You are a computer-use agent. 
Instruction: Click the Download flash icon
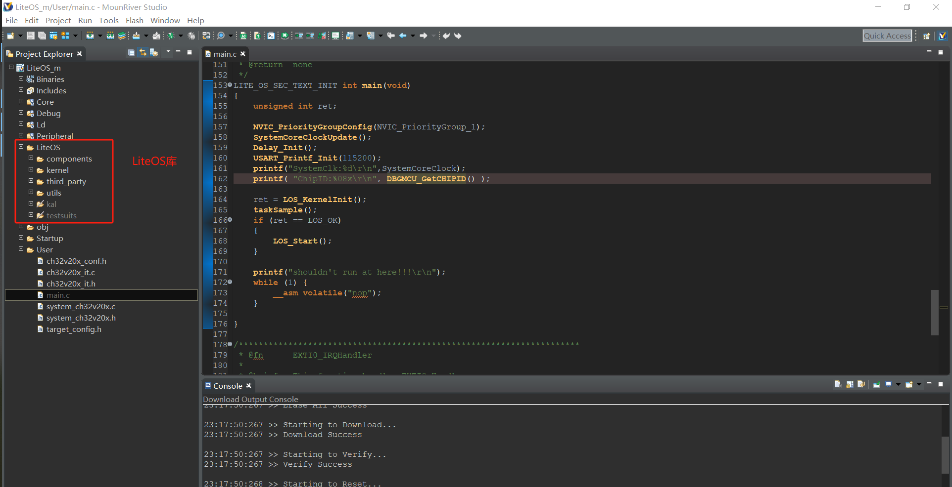[x=136, y=36]
